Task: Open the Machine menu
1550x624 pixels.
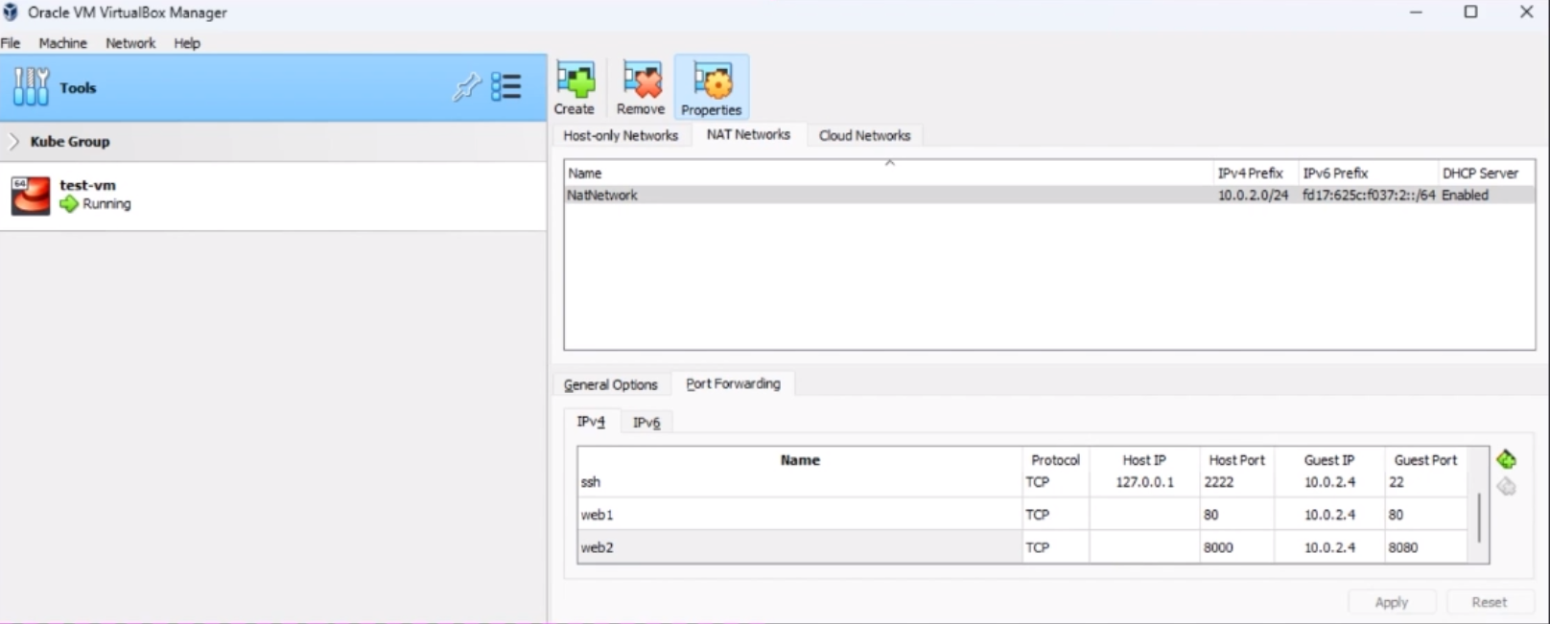Action: (x=62, y=43)
